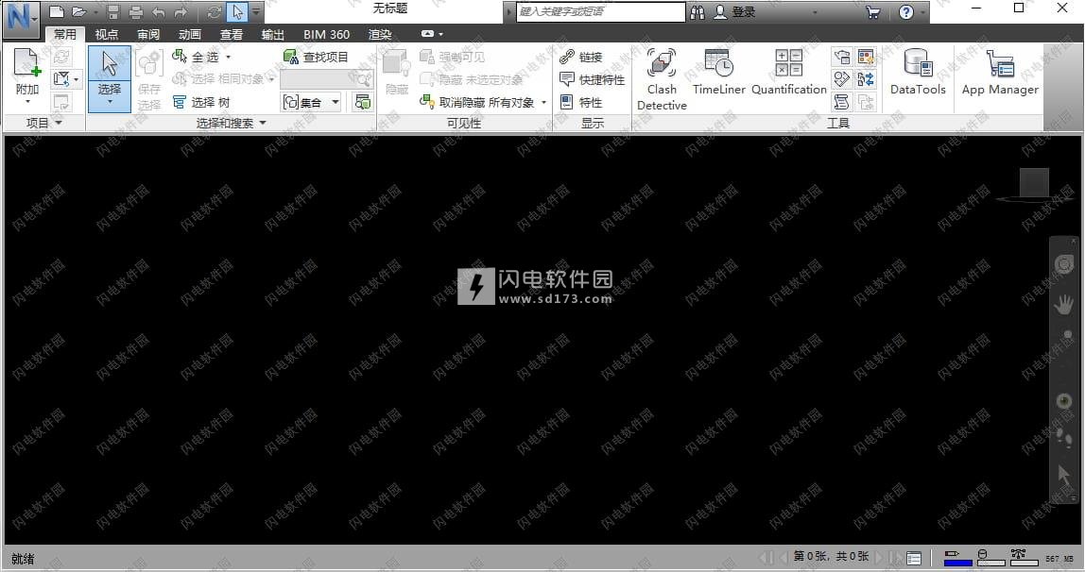The width and height of the screenshot is (1085, 572).
Task: Click the quick find search field
Action: (x=326, y=79)
